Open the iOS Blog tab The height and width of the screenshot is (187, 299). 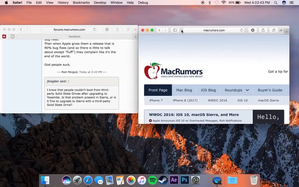click(208, 90)
